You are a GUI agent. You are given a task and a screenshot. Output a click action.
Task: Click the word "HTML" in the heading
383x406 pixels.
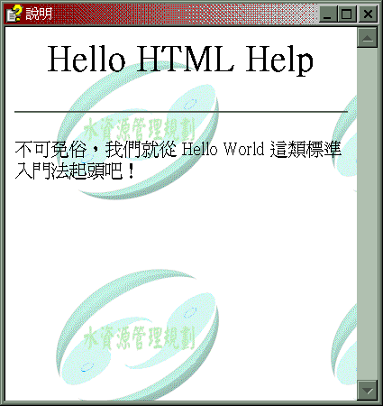[186, 59]
